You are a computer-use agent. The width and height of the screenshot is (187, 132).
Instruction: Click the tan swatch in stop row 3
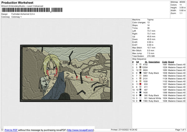[140, 70]
